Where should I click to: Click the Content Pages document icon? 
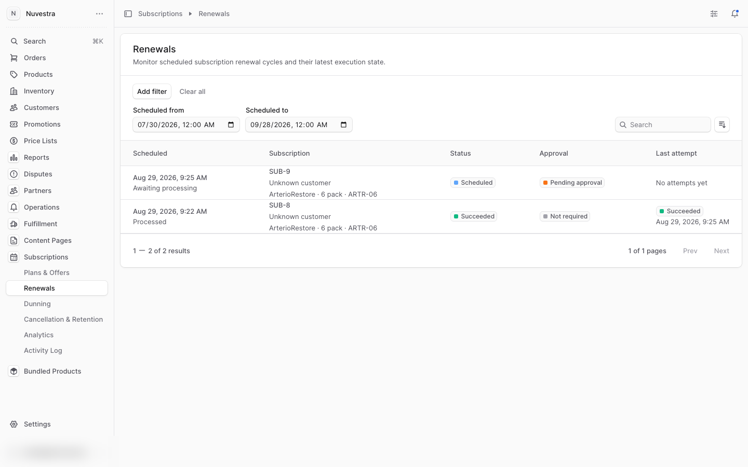(14, 240)
